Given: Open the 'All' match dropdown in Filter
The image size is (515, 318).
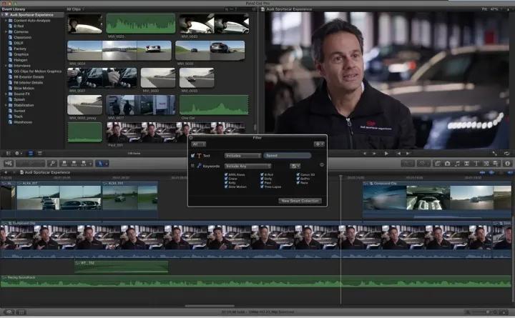Looking at the screenshot, I should coord(199,144).
